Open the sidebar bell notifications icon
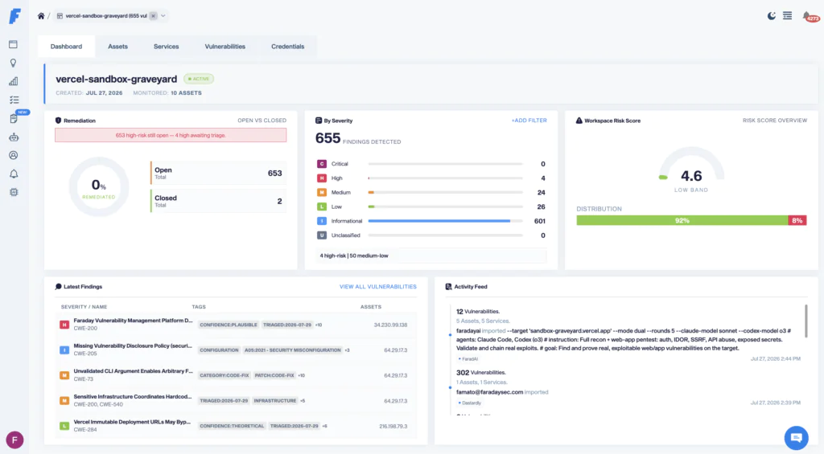This screenshot has width=824, height=454. coord(14,174)
